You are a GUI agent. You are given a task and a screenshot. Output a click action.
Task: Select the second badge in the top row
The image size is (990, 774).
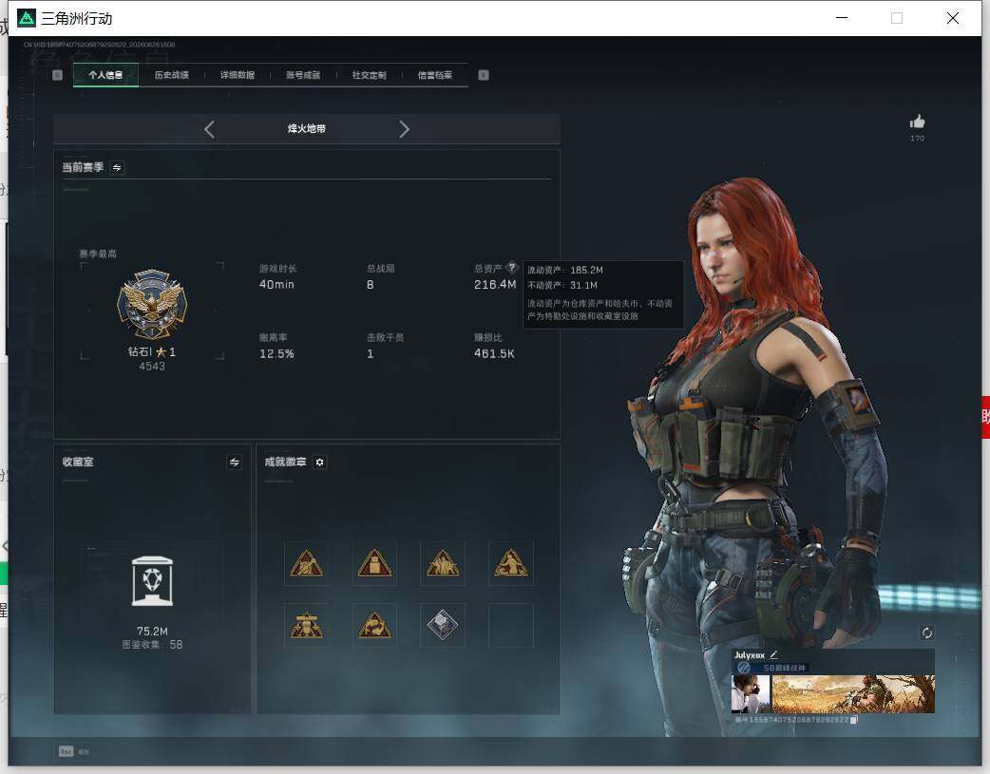click(x=374, y=563)
